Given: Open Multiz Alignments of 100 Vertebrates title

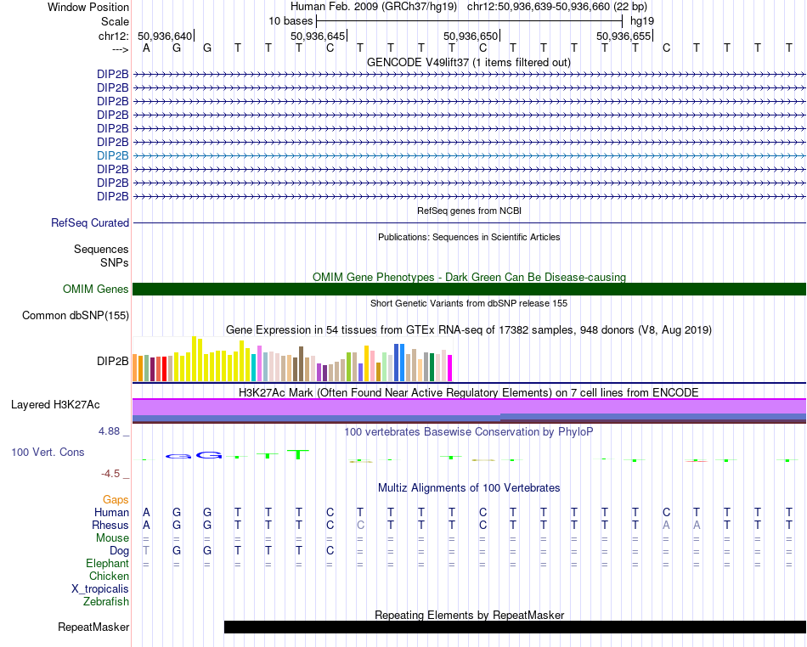Looking at the screenshot, I should tap(469, 487).
